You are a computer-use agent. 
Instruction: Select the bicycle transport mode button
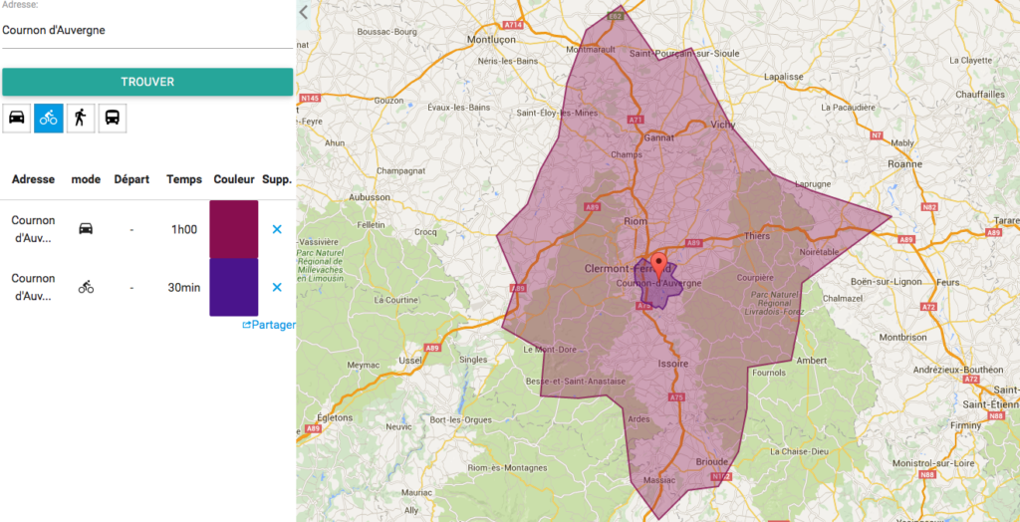pyautogui.click(x=48, y=118)
